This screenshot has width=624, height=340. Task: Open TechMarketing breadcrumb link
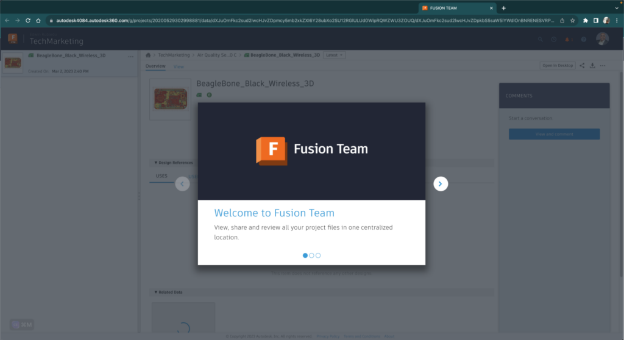174,55
